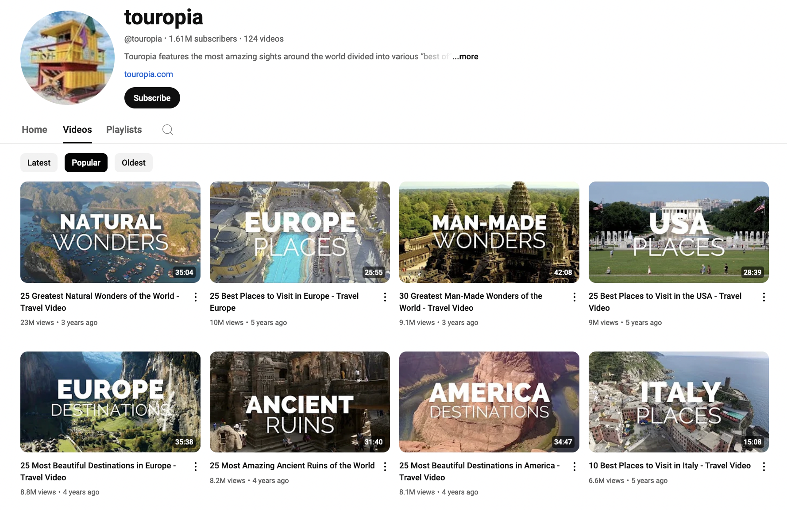Visit the touropia.com link
Screen dimensions: 787x510
(149, 74)
